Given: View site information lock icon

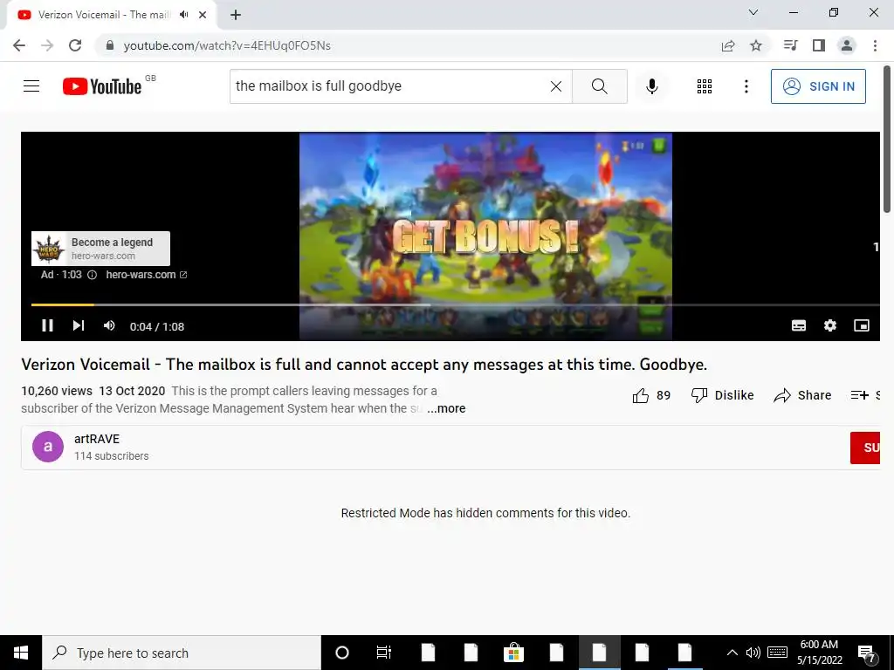Looking at the screenshot, I should click(110, 45).
